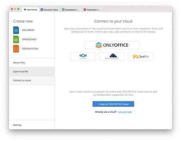Image resolution: width=181 pixels, height=141 pixels.
Task: Open the Recent files section
Action: click(x=32, y=63)
